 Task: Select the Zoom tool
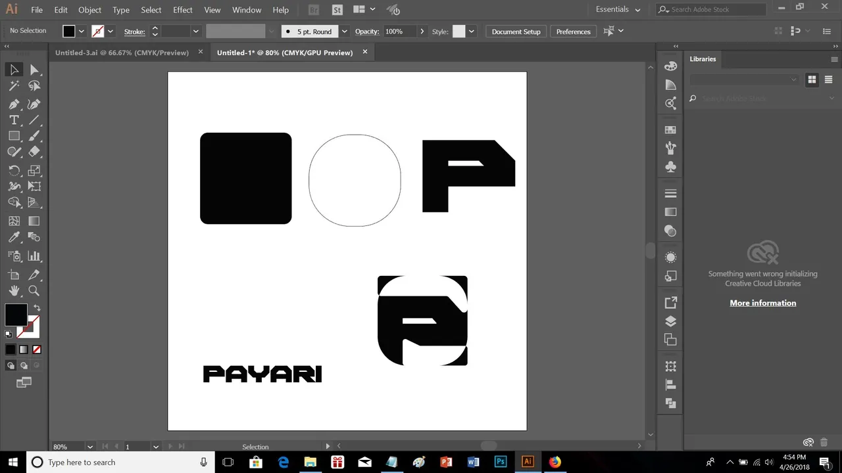click(34, 290)
